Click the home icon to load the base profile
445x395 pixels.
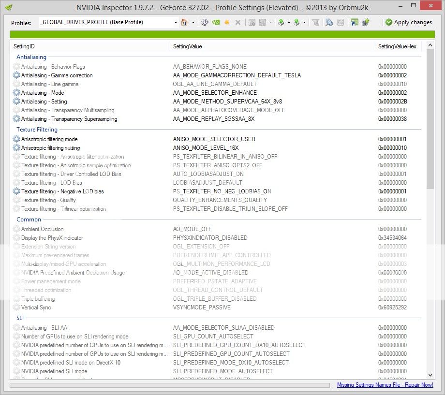click(184, 22)
